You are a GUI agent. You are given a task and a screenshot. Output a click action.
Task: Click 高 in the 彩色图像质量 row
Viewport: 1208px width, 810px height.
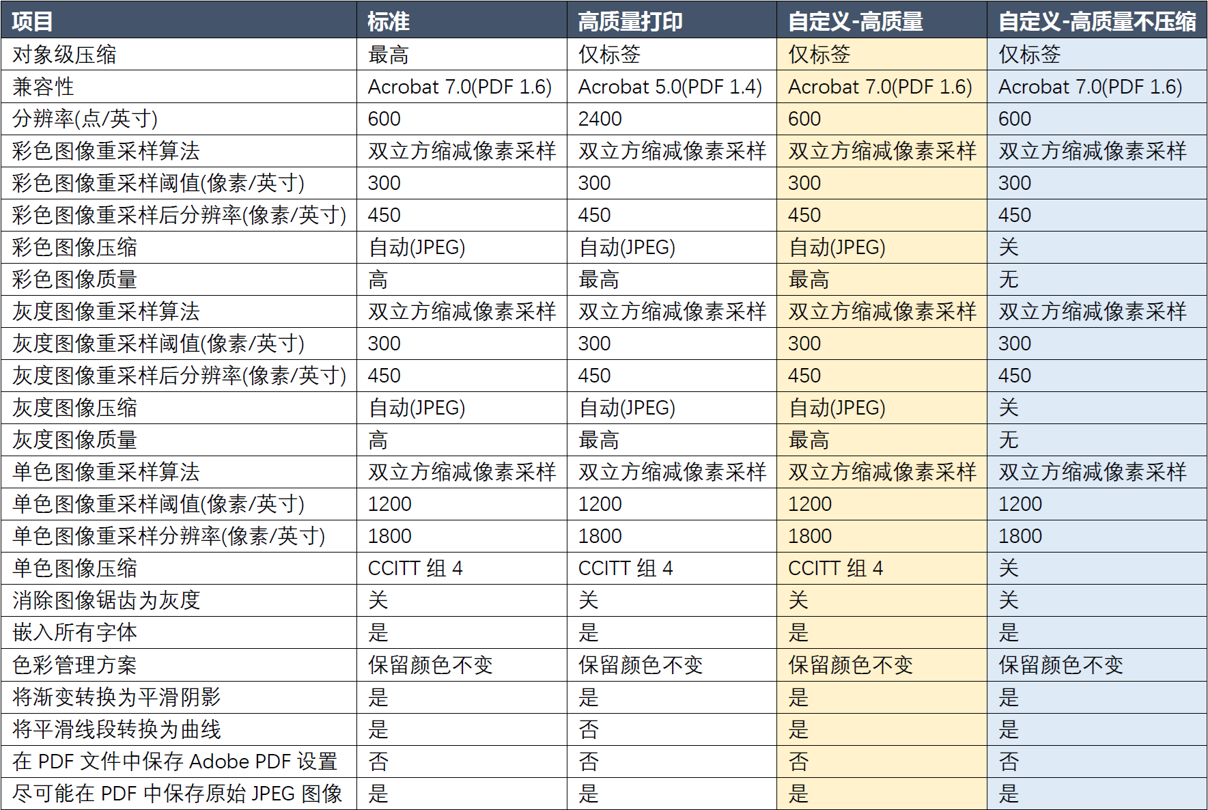pos(378,279)
